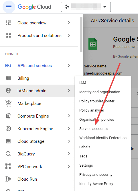Expand the Compute Engine chevron
The image size is (138, 191).
[x=69, y=116]
